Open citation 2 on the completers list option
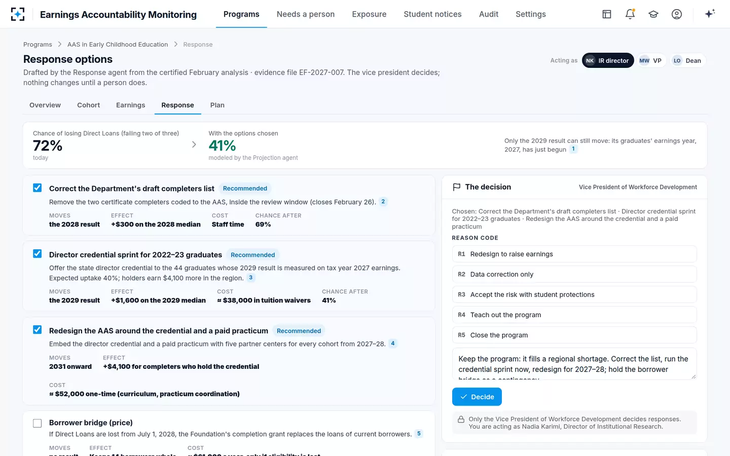Screen dimensions: 730x456 click(383, 202)
